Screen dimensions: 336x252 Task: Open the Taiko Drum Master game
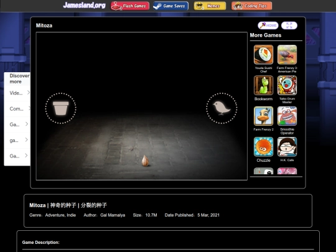pos(287,85)
